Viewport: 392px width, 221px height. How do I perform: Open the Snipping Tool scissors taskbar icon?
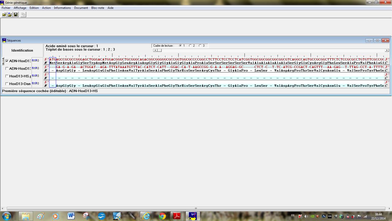(x=86, y=216)
